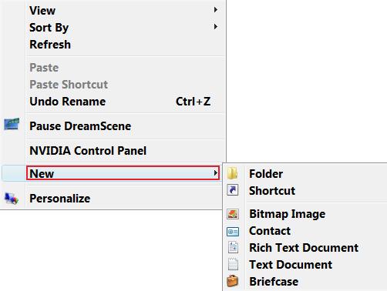Expand the View submenu arrow
The width and height of the screenshot is (387, 291).
click(x=216, y=10)
